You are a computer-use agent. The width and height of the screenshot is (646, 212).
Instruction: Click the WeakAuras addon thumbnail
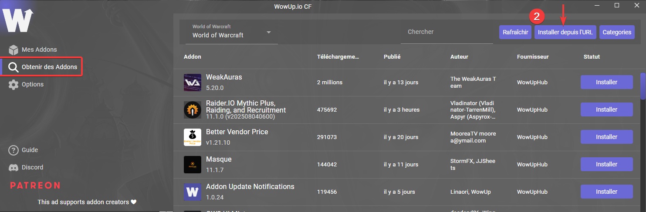(193, 83)
